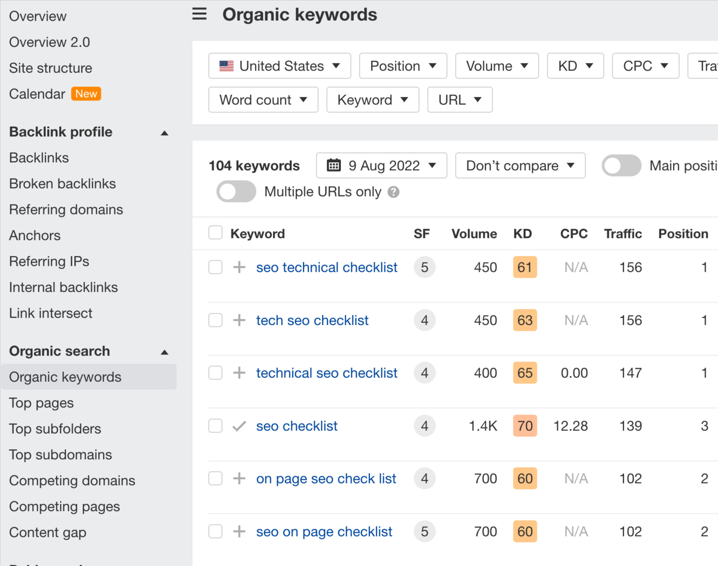Open the Don't compare dropdown
The image size is (718, 566).
coord(520,165)
